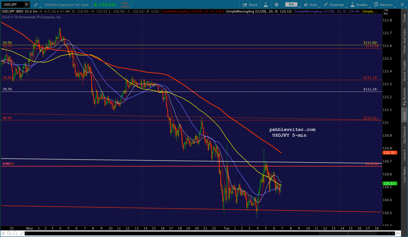
Task: Open the Style menu
Action: 311,5
